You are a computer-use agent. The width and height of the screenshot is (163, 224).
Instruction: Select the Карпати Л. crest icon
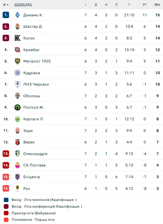[18, 119]
